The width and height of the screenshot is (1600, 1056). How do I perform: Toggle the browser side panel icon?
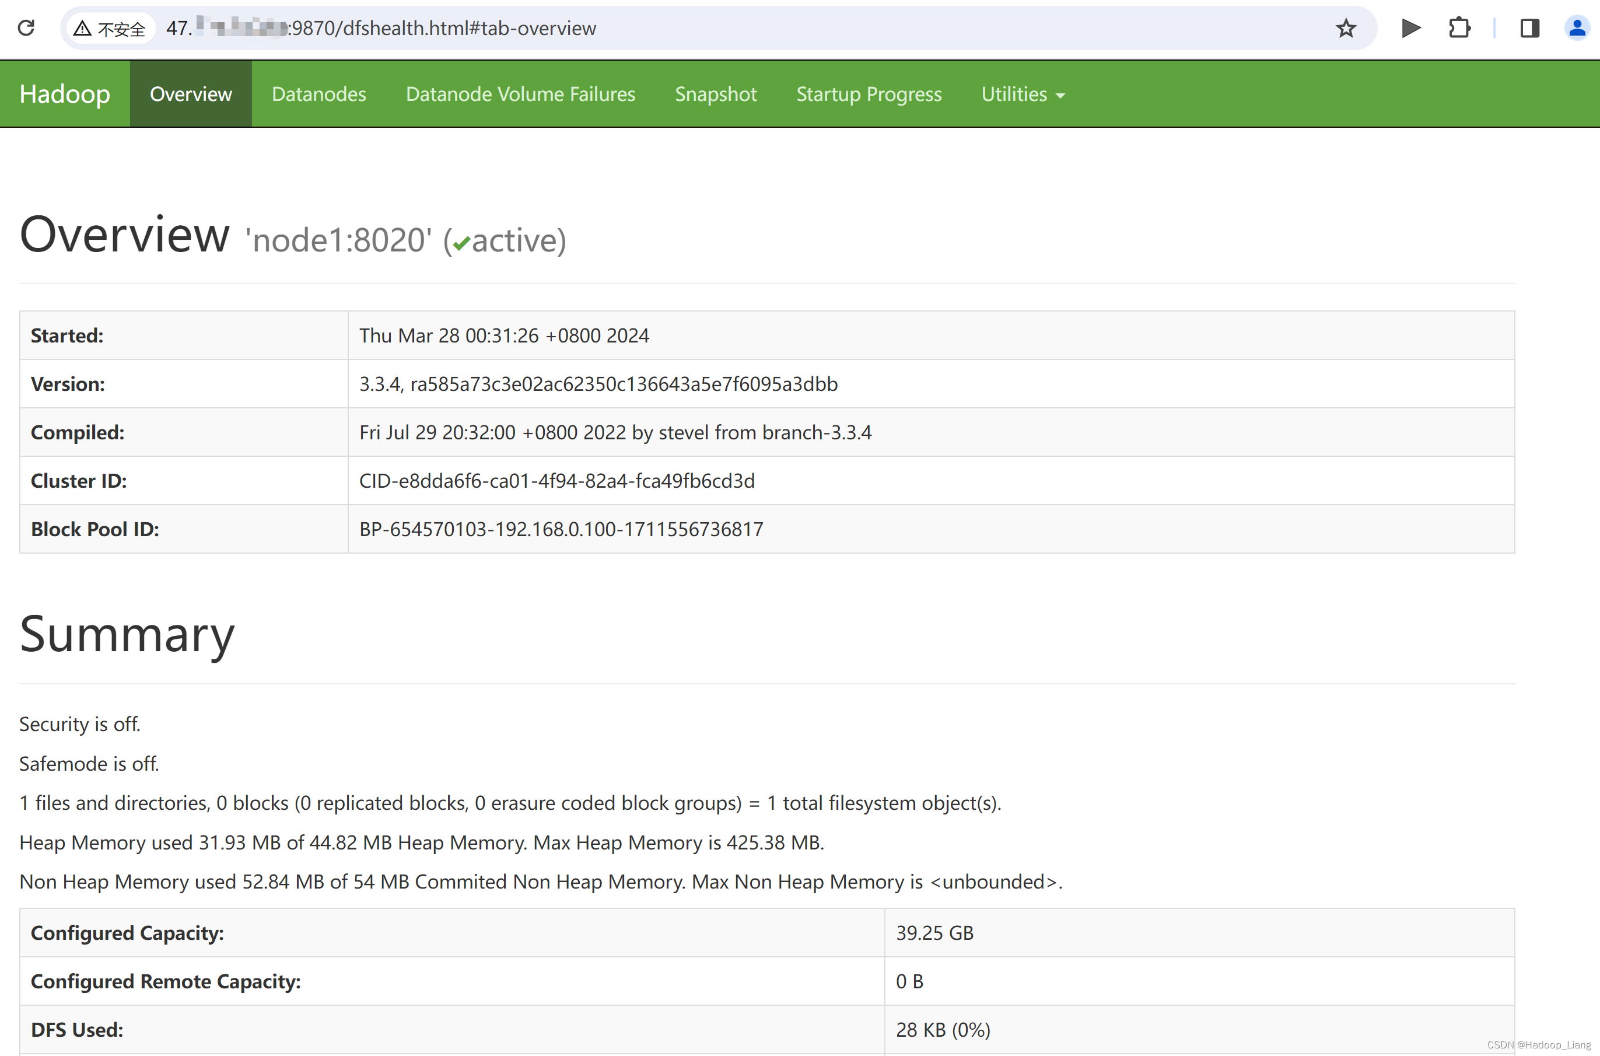click(x=1529, y=28)
